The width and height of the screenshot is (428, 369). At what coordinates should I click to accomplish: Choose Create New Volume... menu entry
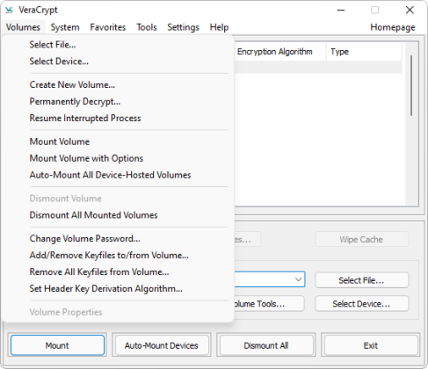117,84
